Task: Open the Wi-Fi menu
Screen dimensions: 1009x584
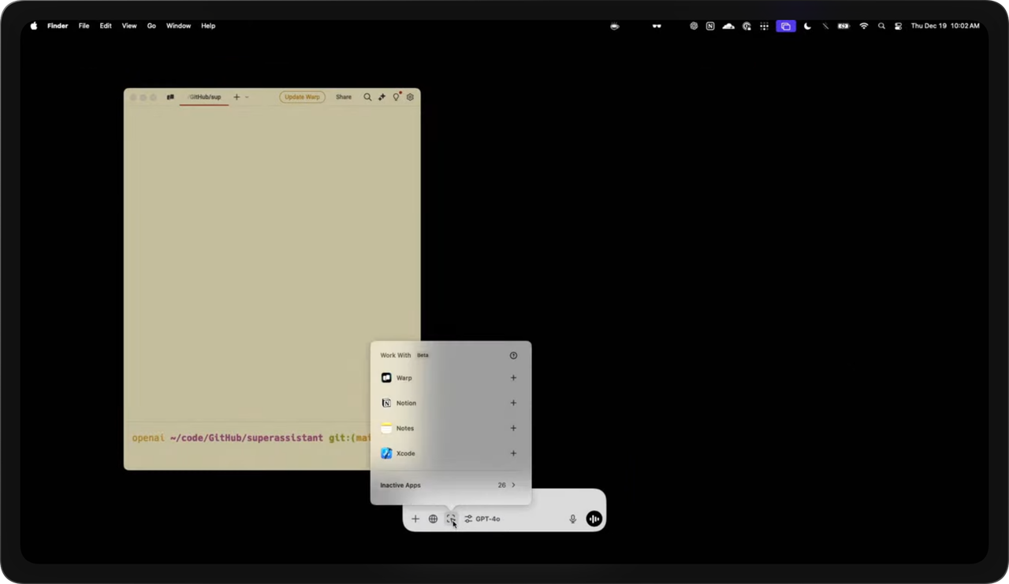Action: [864, 26]
